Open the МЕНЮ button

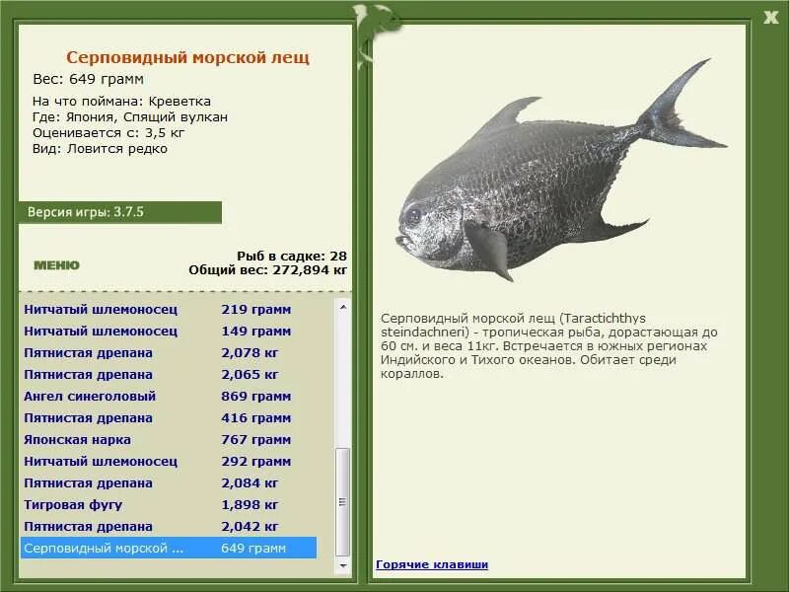pyautogui.click(x=57, y=263)
